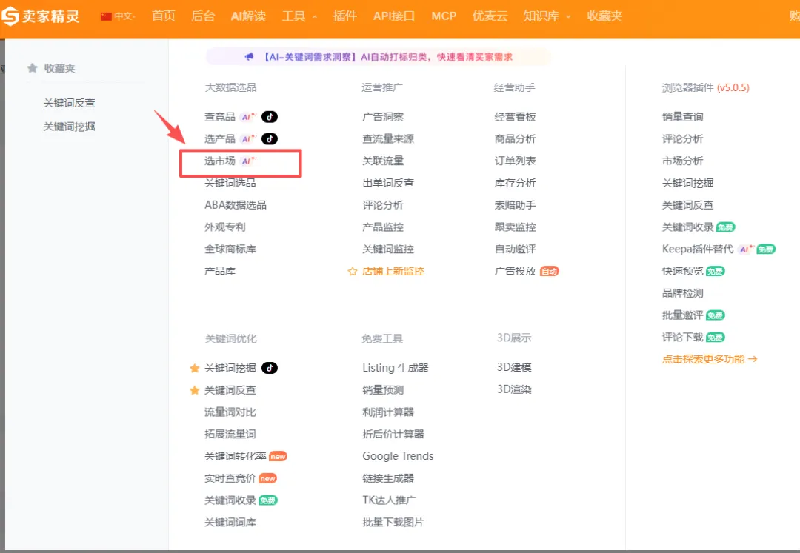The width and height of the screenshot is (800, 553).
Task: Open 店铺上新监控
Action: click(x=393, y=271)
